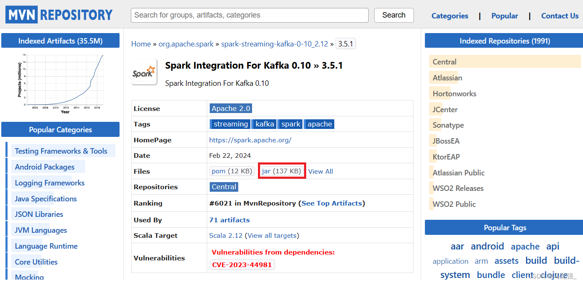
Task: Select Testing Frameworks & Tools category
Action: 61,151
